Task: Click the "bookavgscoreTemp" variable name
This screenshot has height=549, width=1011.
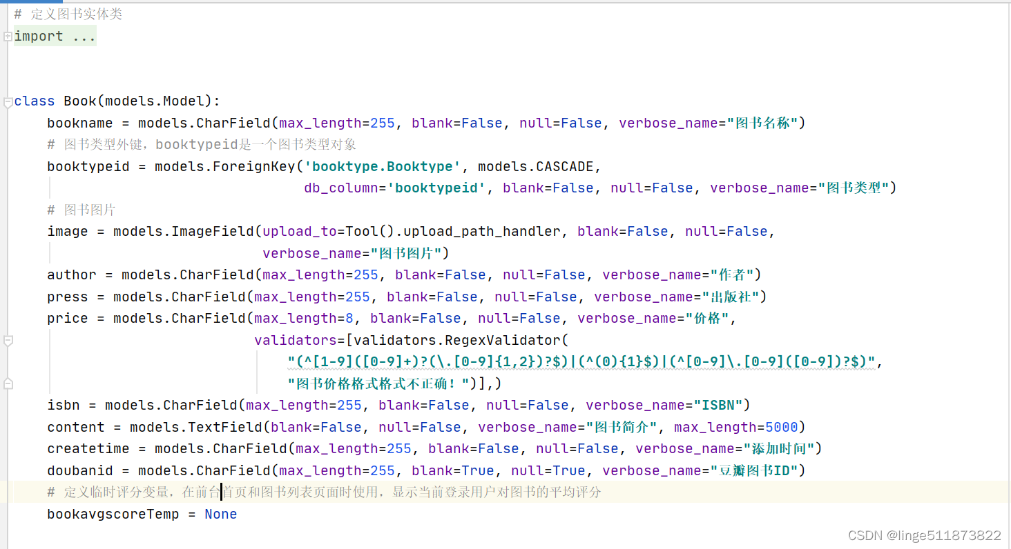Action: coord(113,514)
